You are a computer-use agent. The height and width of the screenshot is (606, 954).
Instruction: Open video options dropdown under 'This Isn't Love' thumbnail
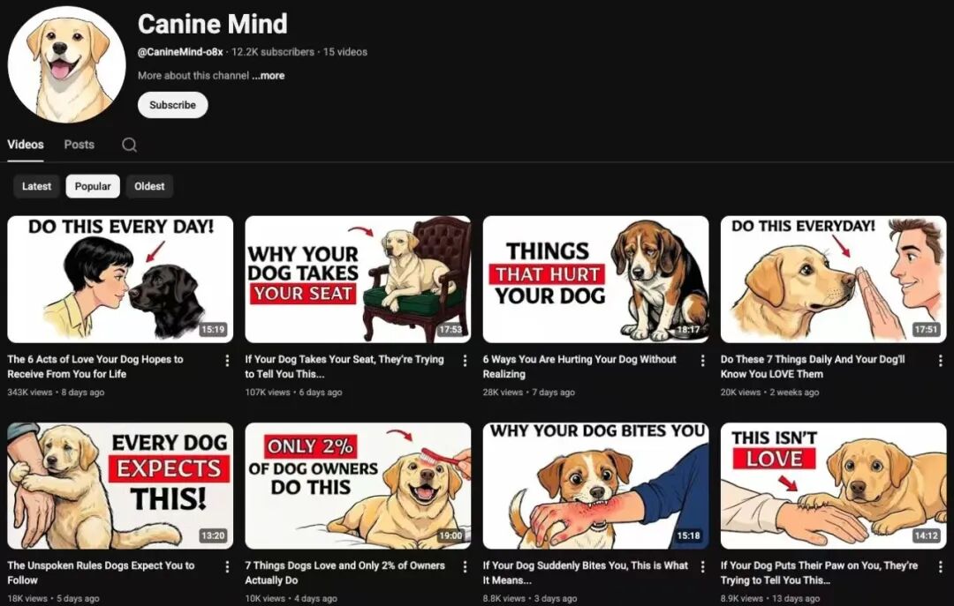click(x=942, y=566)
